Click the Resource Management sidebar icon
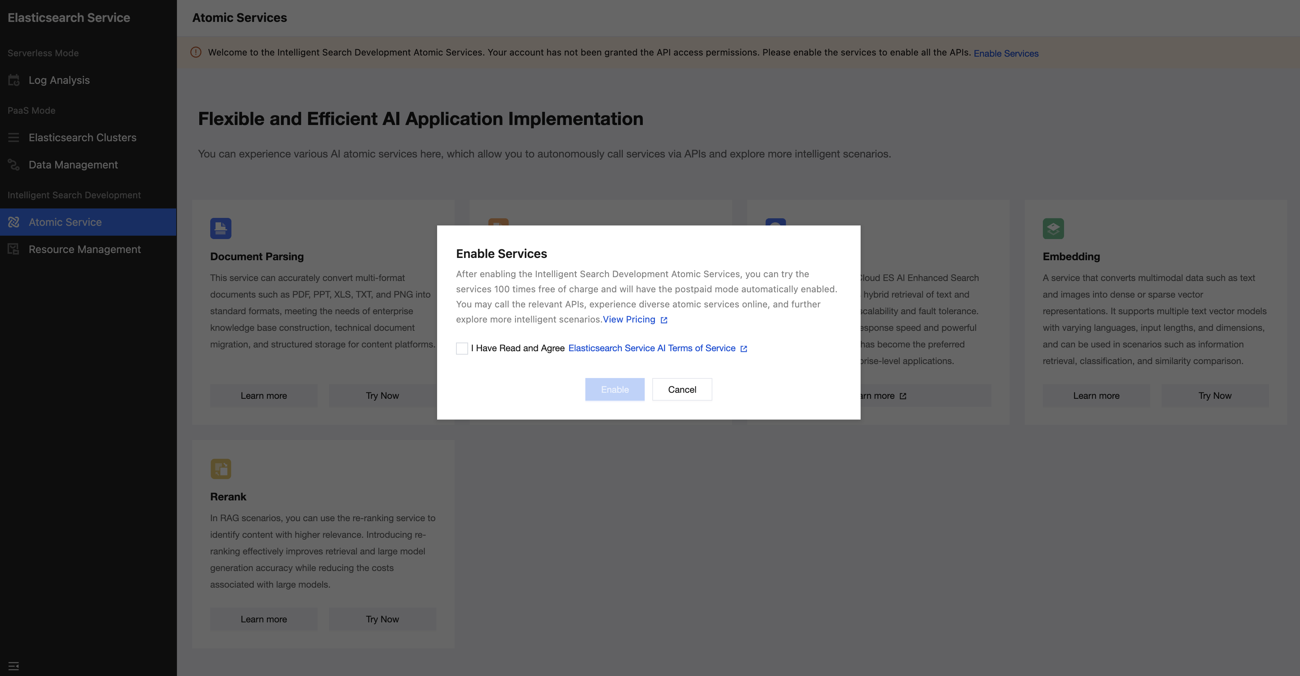 (x=14, y=250)
